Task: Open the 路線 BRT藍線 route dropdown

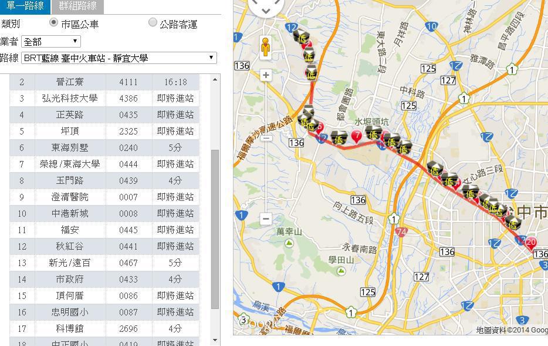Action: [119, 58]
